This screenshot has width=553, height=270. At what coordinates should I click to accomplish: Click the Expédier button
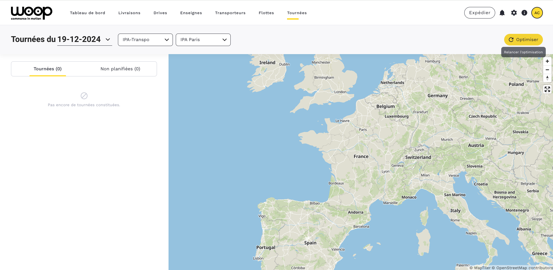click(479, 13)
